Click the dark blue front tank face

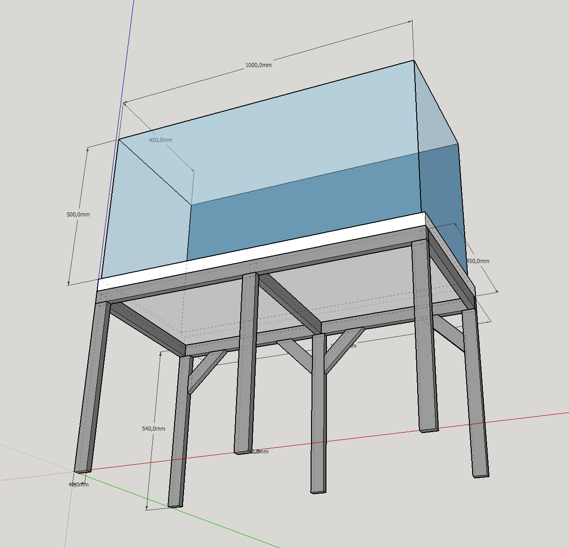click(x=303, y=219)
